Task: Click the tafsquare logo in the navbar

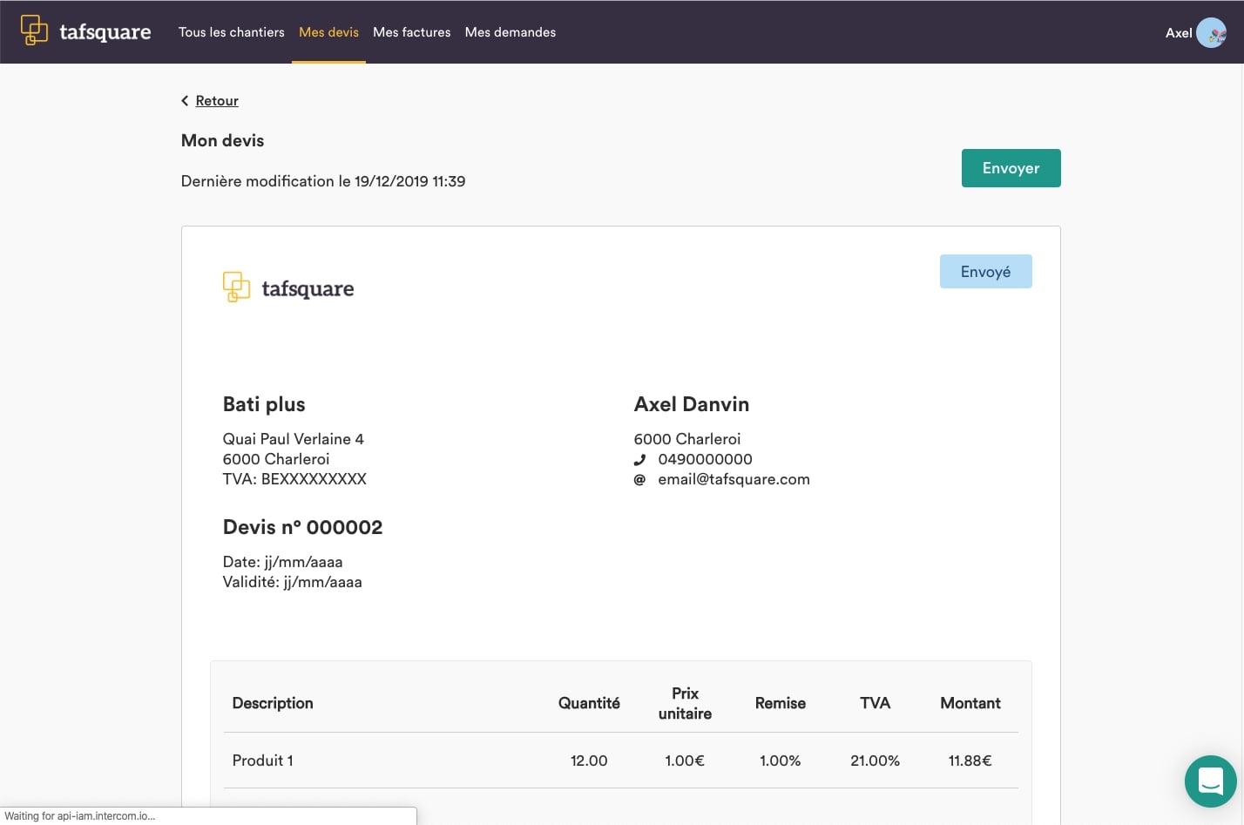Action: [85, 31]
